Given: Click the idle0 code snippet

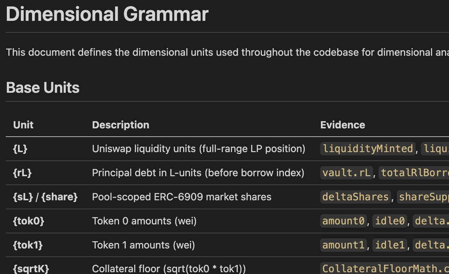Looking at the screenshot, I should 390,221.
